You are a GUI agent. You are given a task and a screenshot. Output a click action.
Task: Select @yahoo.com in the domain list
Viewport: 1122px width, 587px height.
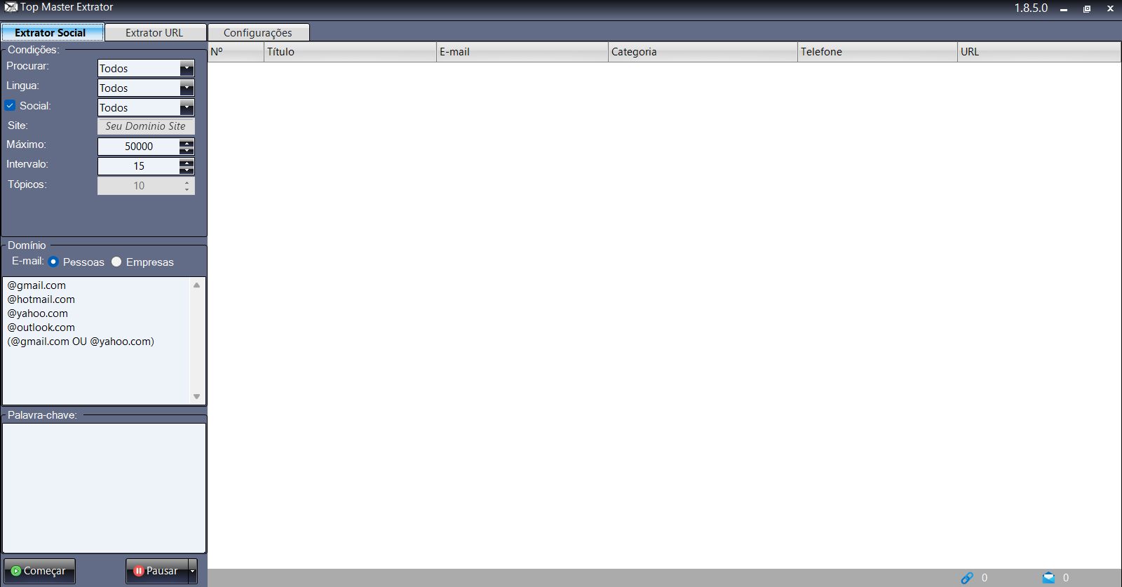[x=37, y=313]
